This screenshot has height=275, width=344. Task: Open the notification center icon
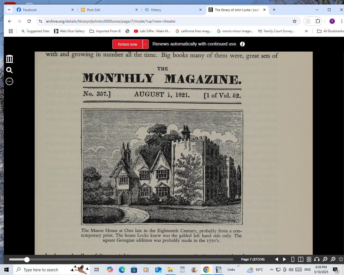point(335,270)
